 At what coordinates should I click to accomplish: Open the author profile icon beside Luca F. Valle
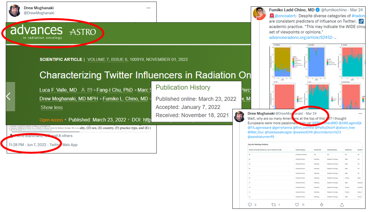[83, 90]
